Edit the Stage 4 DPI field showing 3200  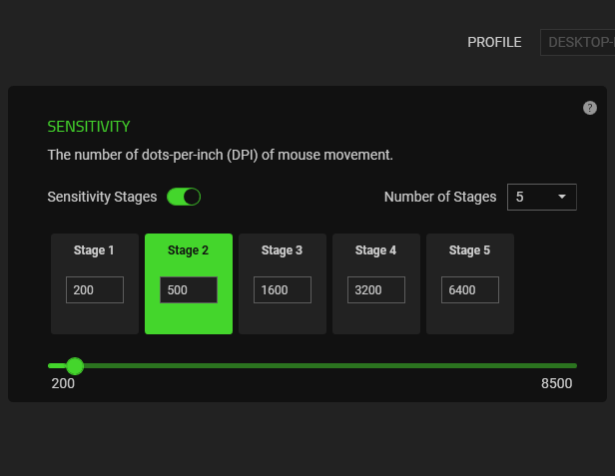click(x=376, y=289)
